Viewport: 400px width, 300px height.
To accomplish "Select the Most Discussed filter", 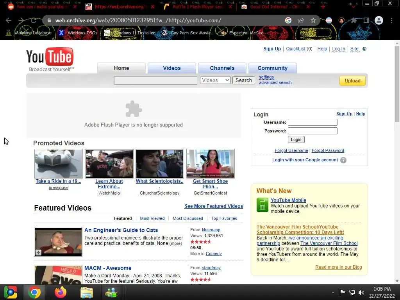I will click(188, 218).
